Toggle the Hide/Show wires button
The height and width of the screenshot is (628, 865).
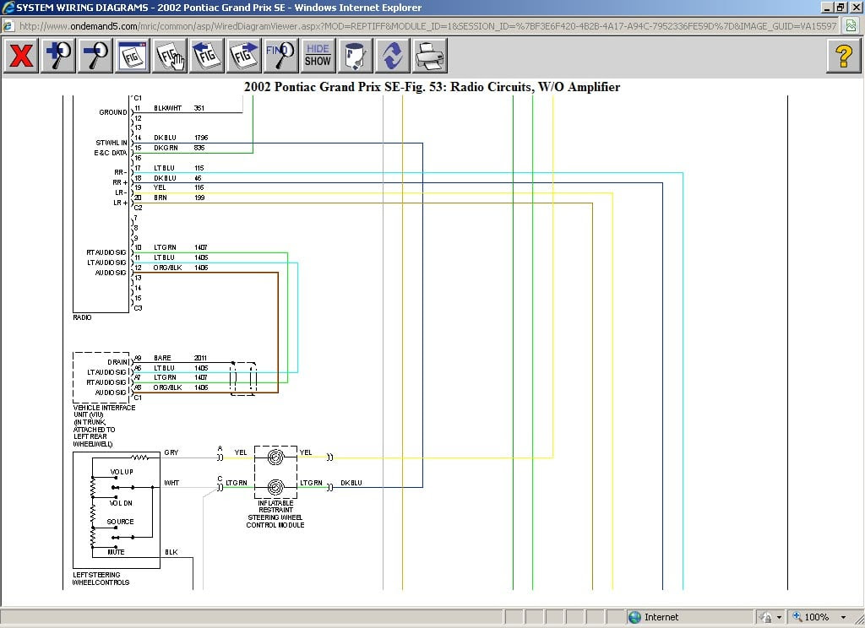(x=318, y=56)
